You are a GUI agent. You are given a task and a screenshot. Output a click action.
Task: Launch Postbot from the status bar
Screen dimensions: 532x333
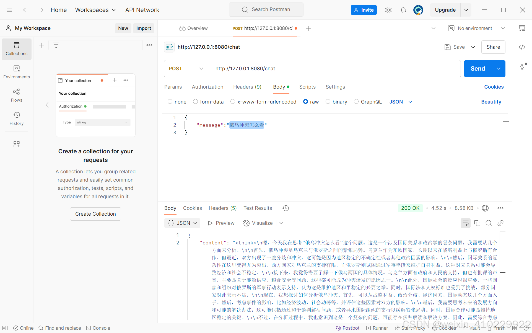(347, 328)
